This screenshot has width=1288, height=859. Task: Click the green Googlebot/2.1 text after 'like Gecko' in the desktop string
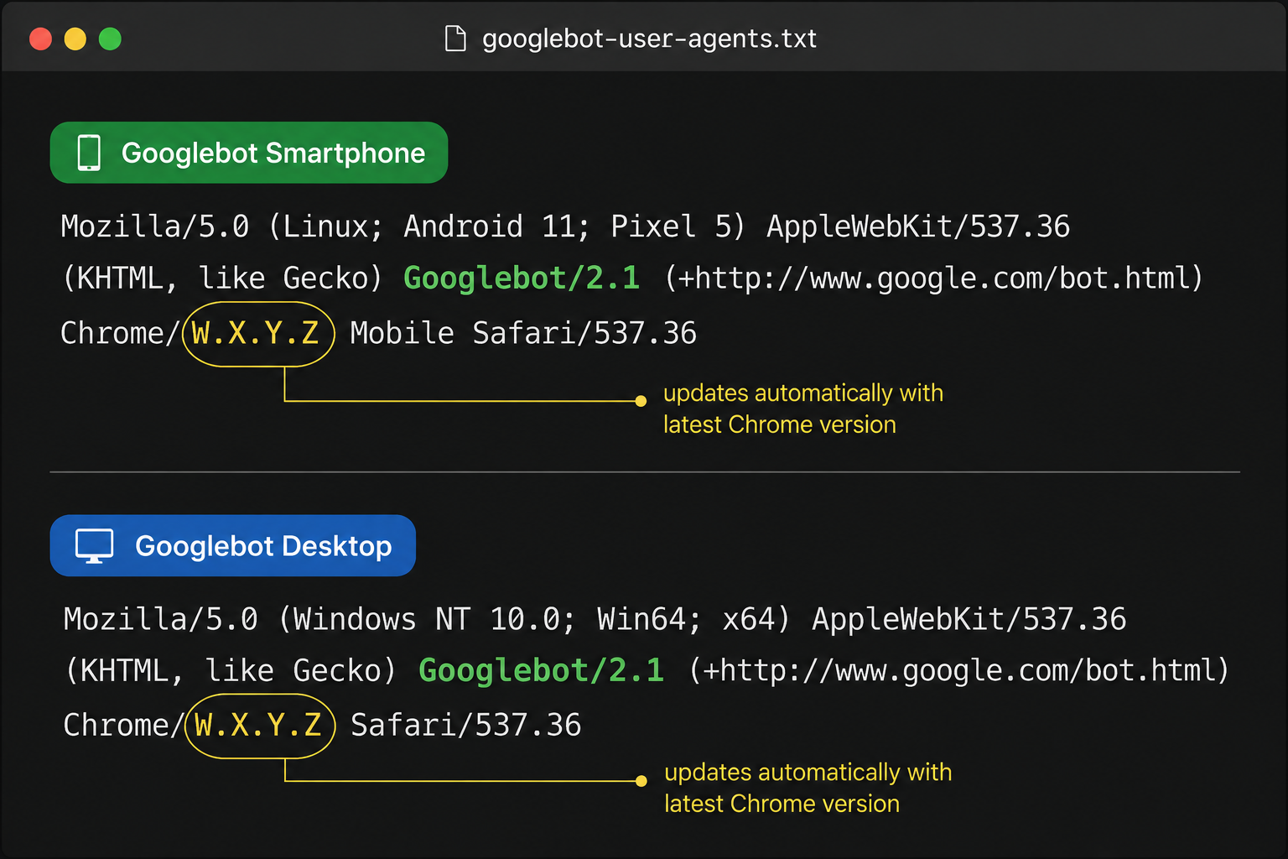tap(542, 670)
